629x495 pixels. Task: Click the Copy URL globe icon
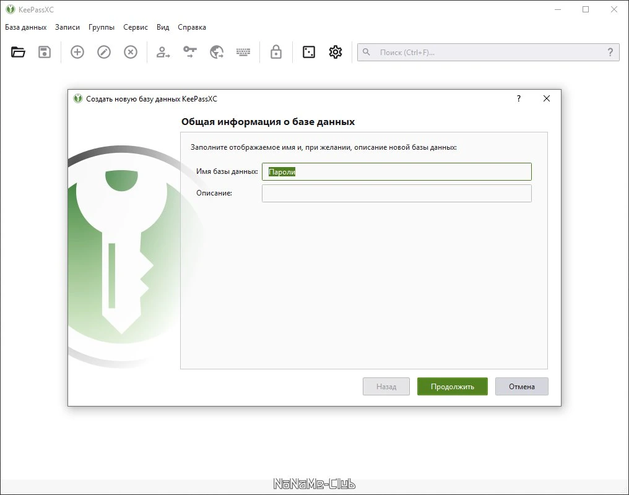(x=217, y=52)
